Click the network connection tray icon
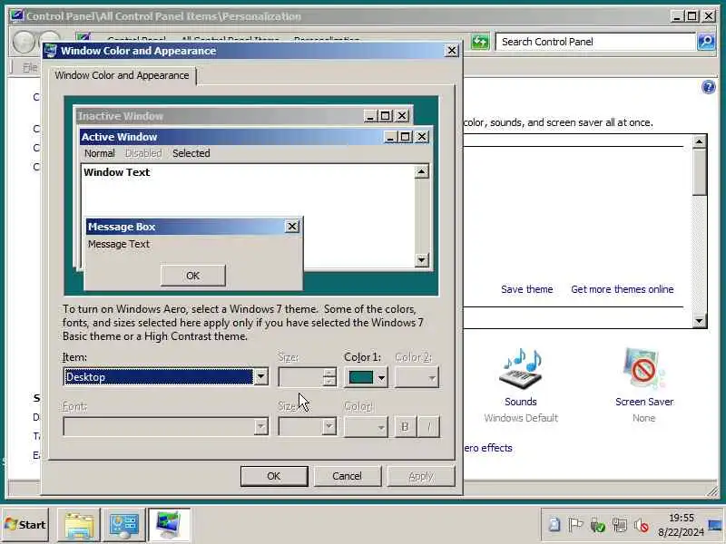 (x=619, y=525)
